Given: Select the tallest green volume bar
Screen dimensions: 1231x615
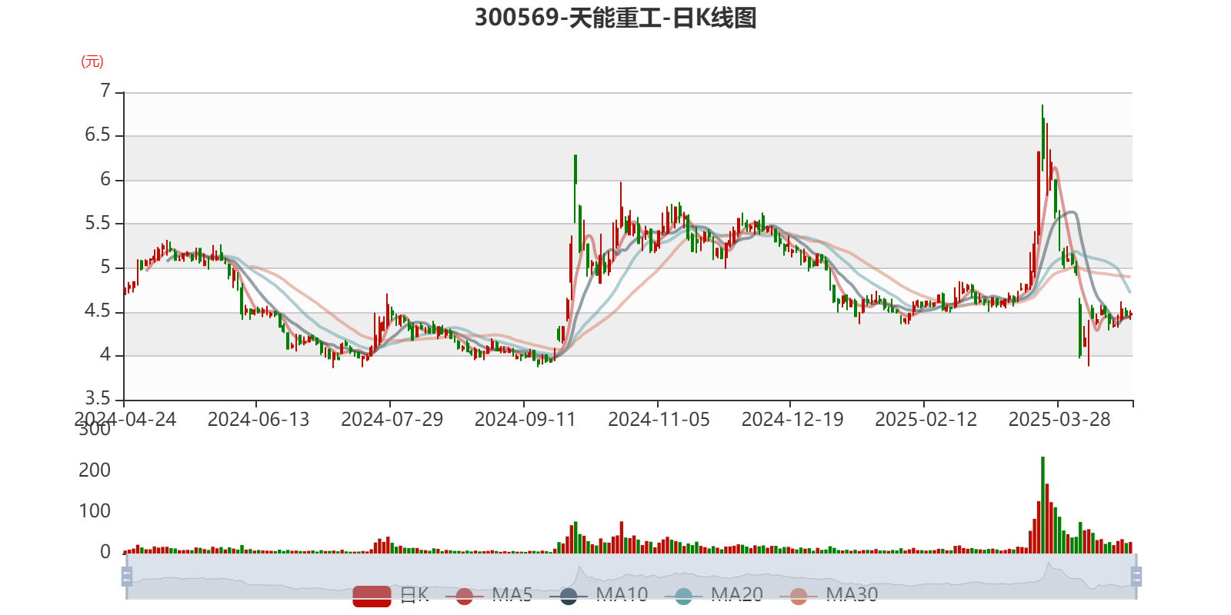Looking at the screenshot, I should (x=1043, y=505).
